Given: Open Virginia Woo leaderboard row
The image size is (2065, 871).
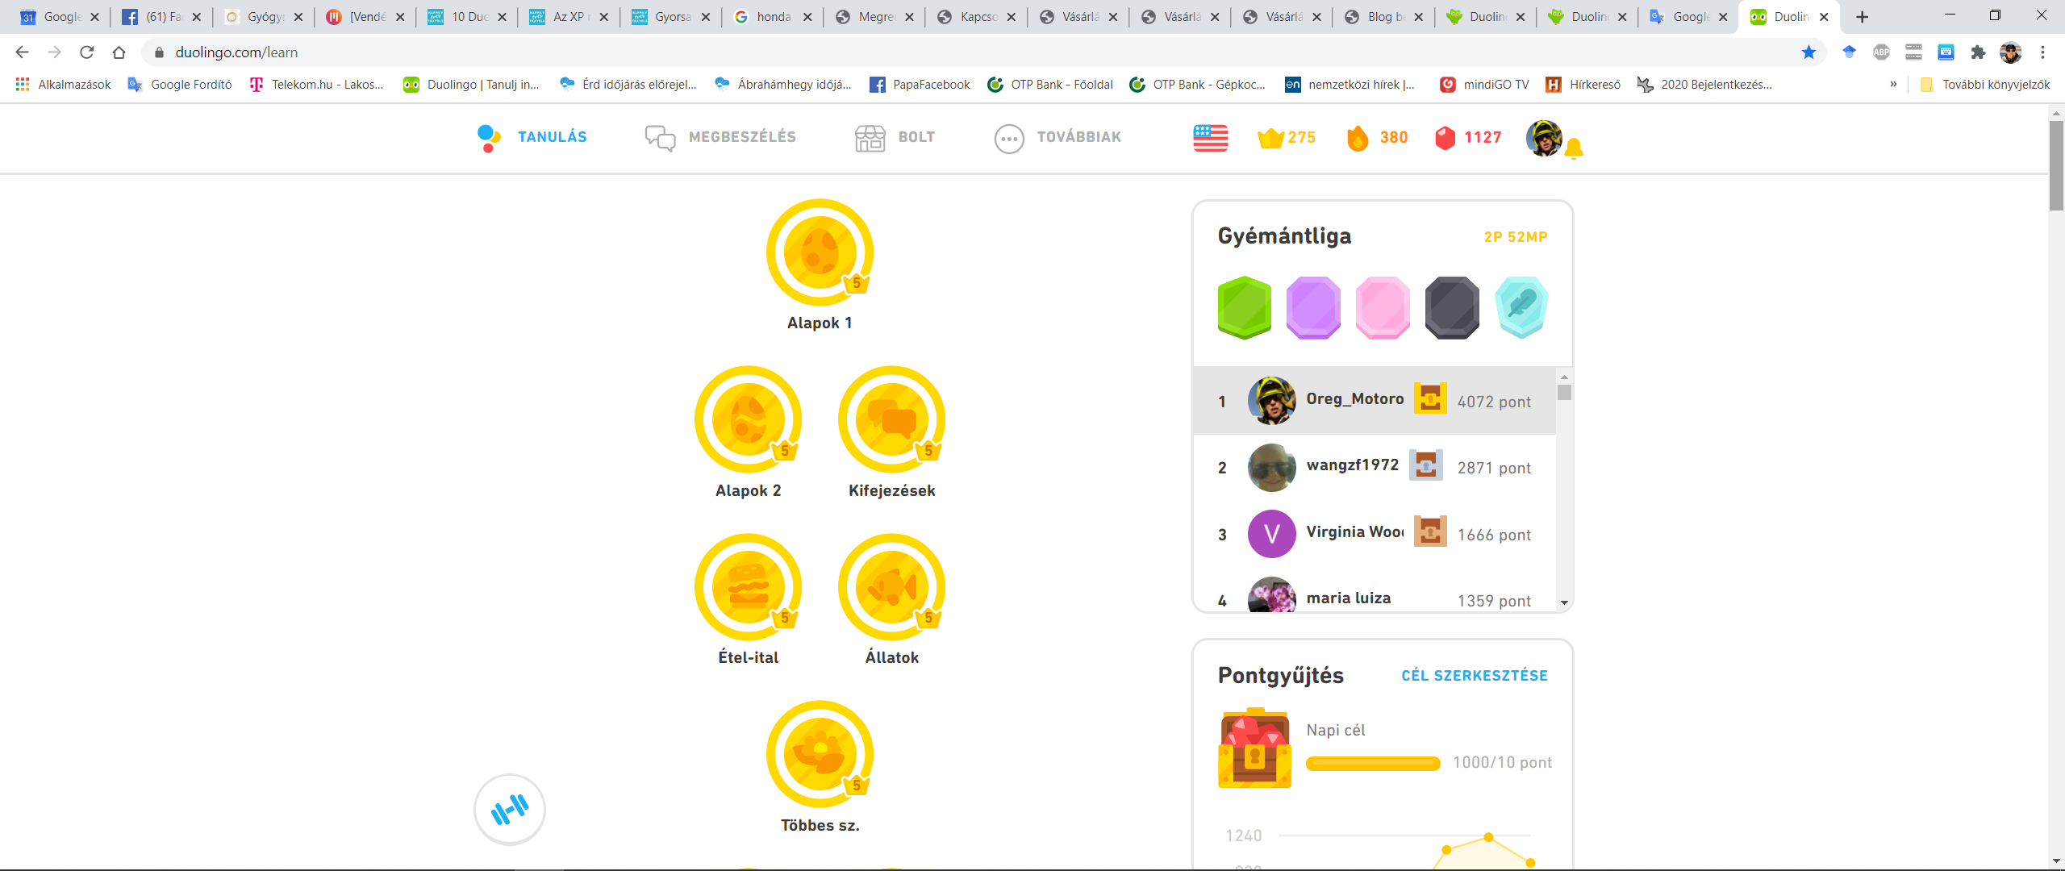Looking at the screenshot, I should pyautogui.click(x=1375, y=534).
